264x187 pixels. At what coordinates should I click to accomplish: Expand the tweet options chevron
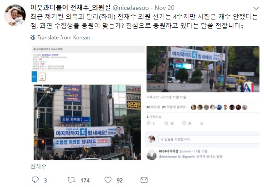256,8
